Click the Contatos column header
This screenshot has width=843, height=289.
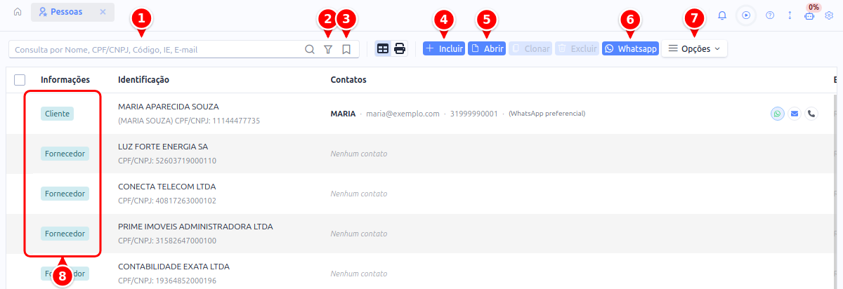pos(348,80)
